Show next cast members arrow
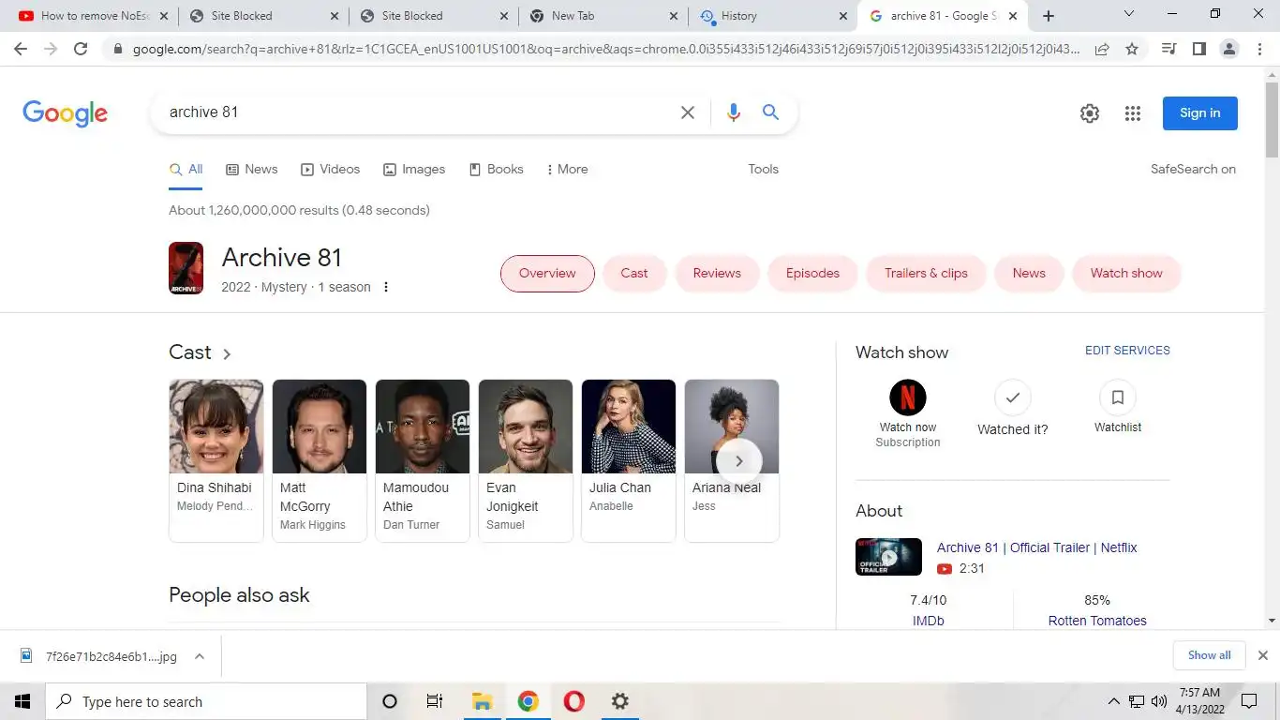 pos(738,460)
